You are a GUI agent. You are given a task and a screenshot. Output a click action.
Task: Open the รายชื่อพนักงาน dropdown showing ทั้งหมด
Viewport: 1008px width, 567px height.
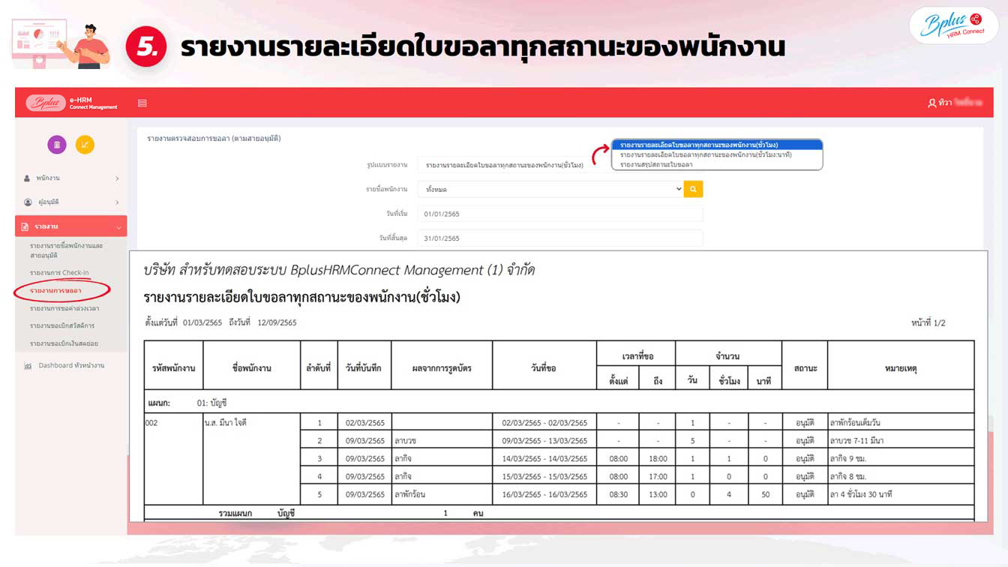pyautogui.click(x=551, y=190)
